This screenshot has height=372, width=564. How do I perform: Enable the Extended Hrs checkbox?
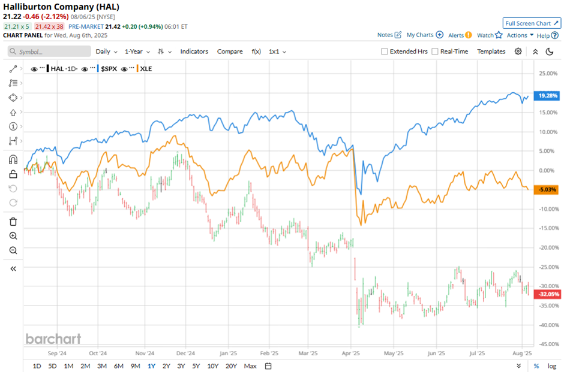384,52
